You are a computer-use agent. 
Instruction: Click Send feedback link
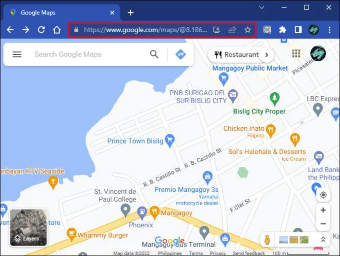[x=249, y=253]
